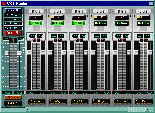The image size is (155, 113).
Task: Click the left fader handle of BUS 5
Action: (93, 53)
